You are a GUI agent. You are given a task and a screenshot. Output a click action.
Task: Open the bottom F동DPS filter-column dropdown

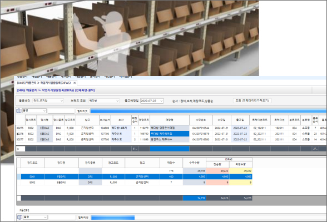pos(35,217)
